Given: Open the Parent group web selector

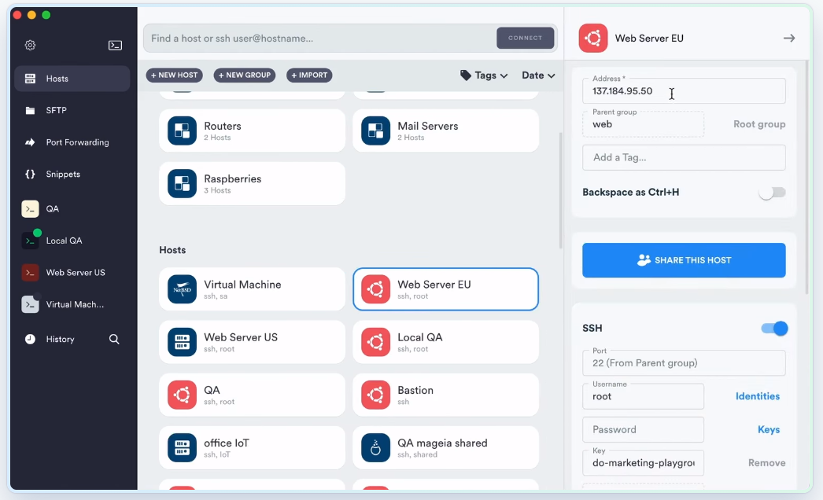Looking at the screenshot, I should coord(643,123).
